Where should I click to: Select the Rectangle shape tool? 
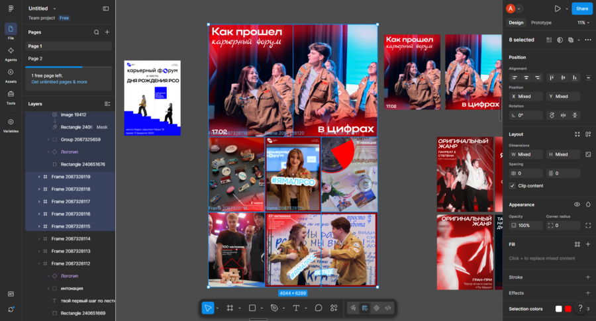pyautogui.click(x=252, y=308)
